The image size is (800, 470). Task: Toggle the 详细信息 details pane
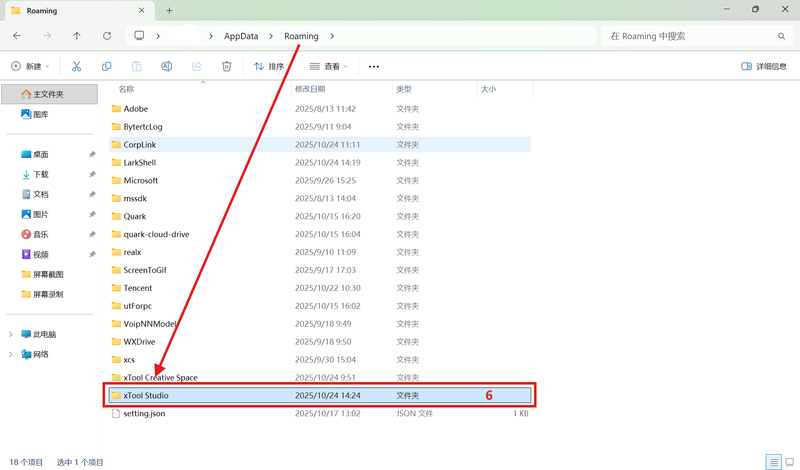764,66
